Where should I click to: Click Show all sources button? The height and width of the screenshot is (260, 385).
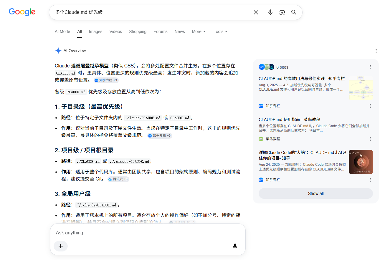click(316, 193)
